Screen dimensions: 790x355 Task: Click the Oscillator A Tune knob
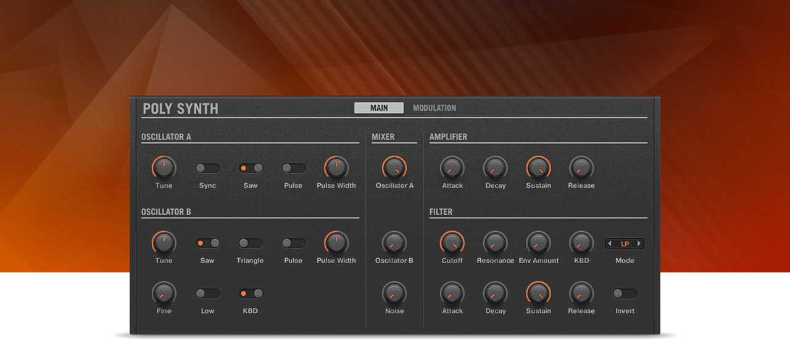point(164,168)
